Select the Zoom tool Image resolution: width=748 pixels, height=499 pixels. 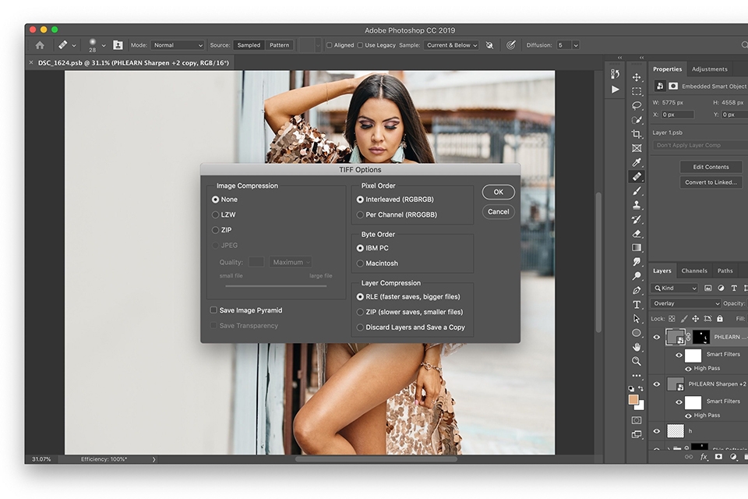(x=637, y=361)
